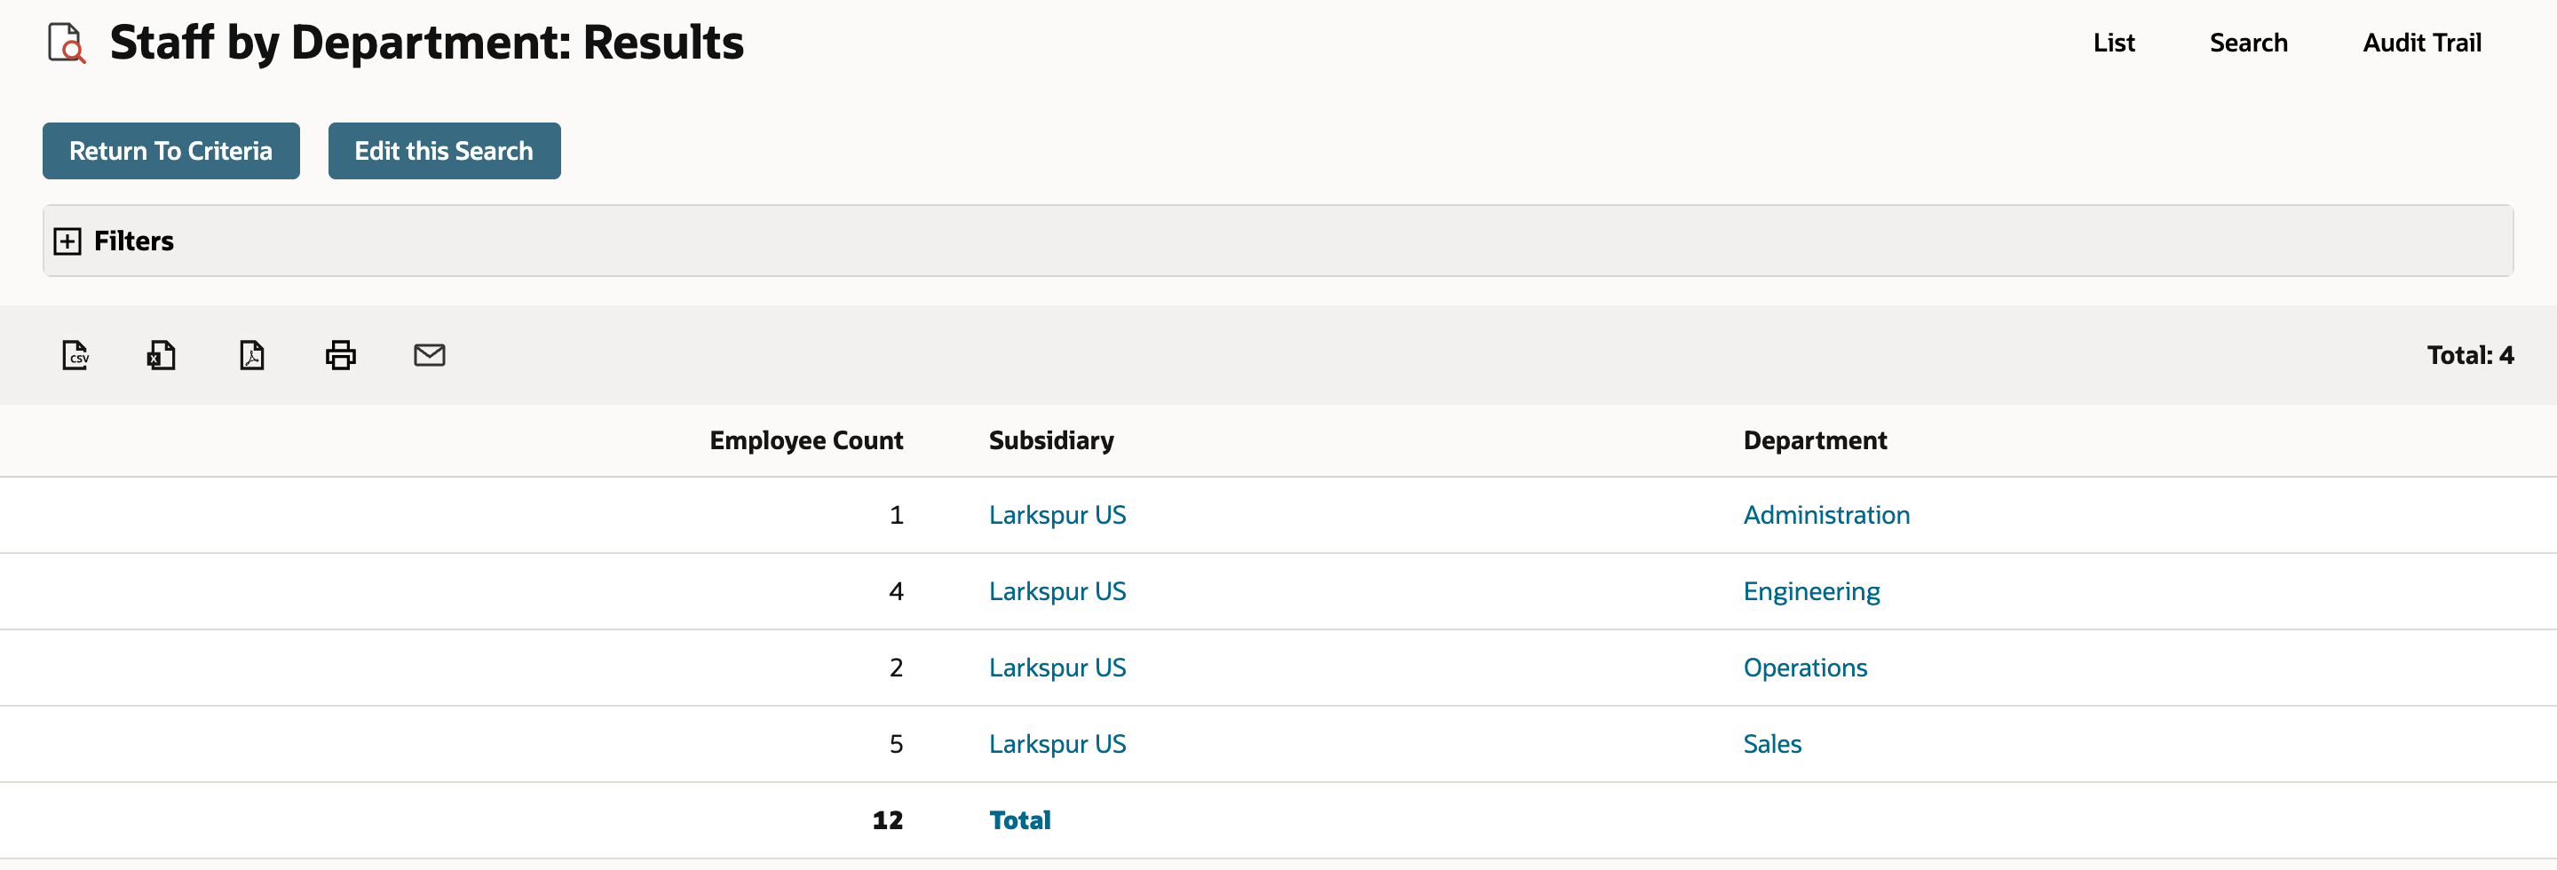Expand the Filters section
Screen dimensions: 2557x870
point(67,241)
